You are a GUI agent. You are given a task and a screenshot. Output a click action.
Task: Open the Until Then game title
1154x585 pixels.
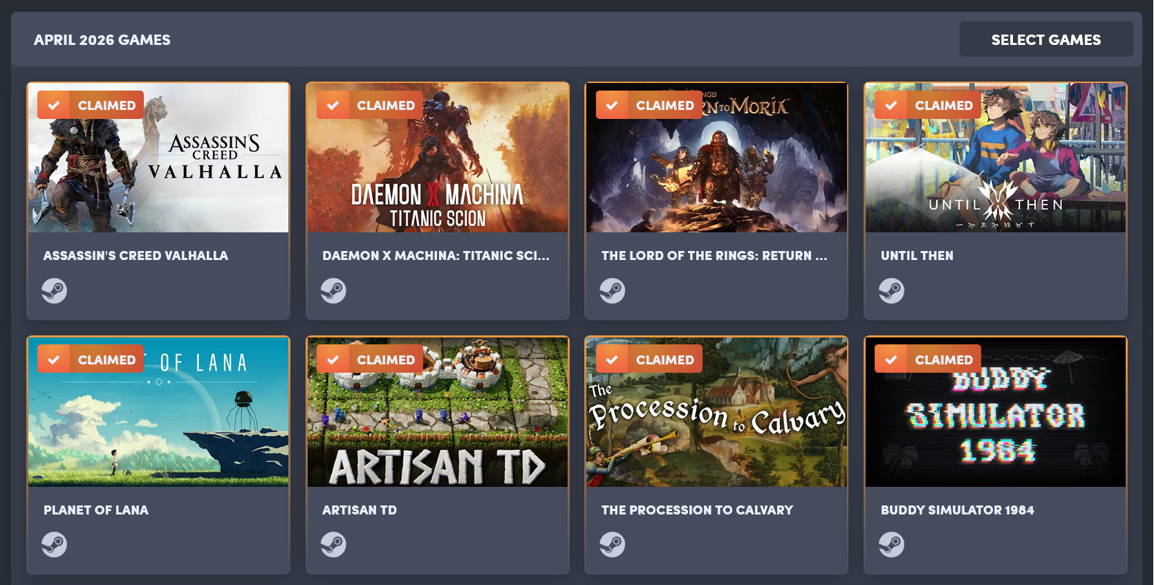pos(917,256)
